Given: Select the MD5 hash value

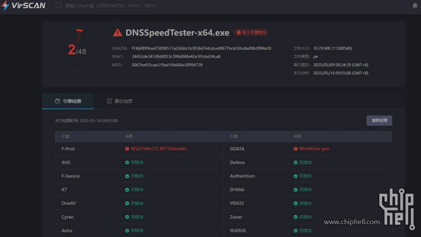Looking at the screenshot, I should 167,65.
